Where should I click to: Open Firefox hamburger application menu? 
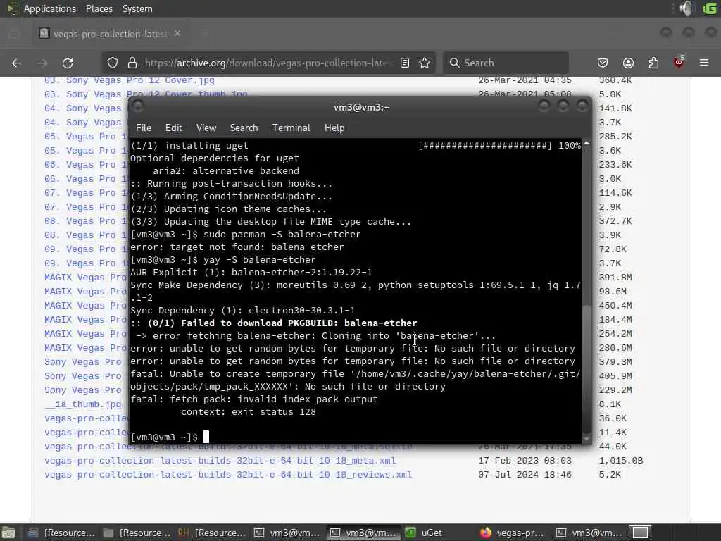[x=704, y=63]
